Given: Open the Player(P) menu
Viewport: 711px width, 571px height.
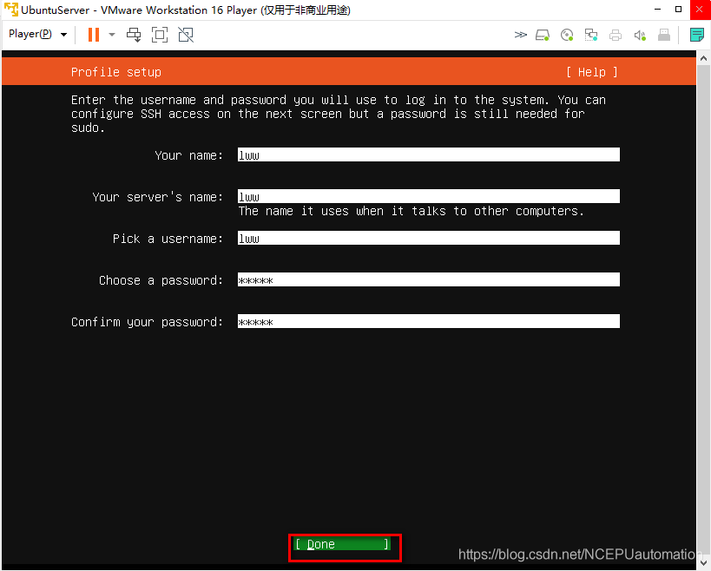Looking at the screenshot, I should pos(37,34).
